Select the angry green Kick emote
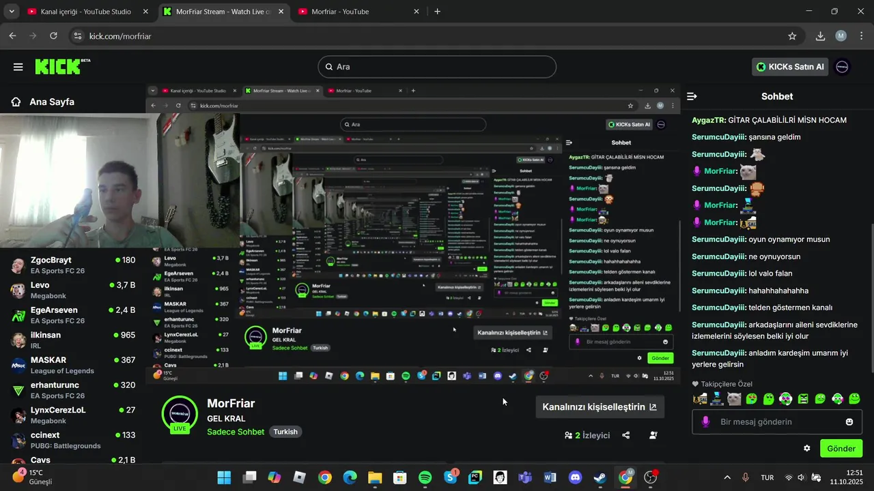 coord(803,399)
